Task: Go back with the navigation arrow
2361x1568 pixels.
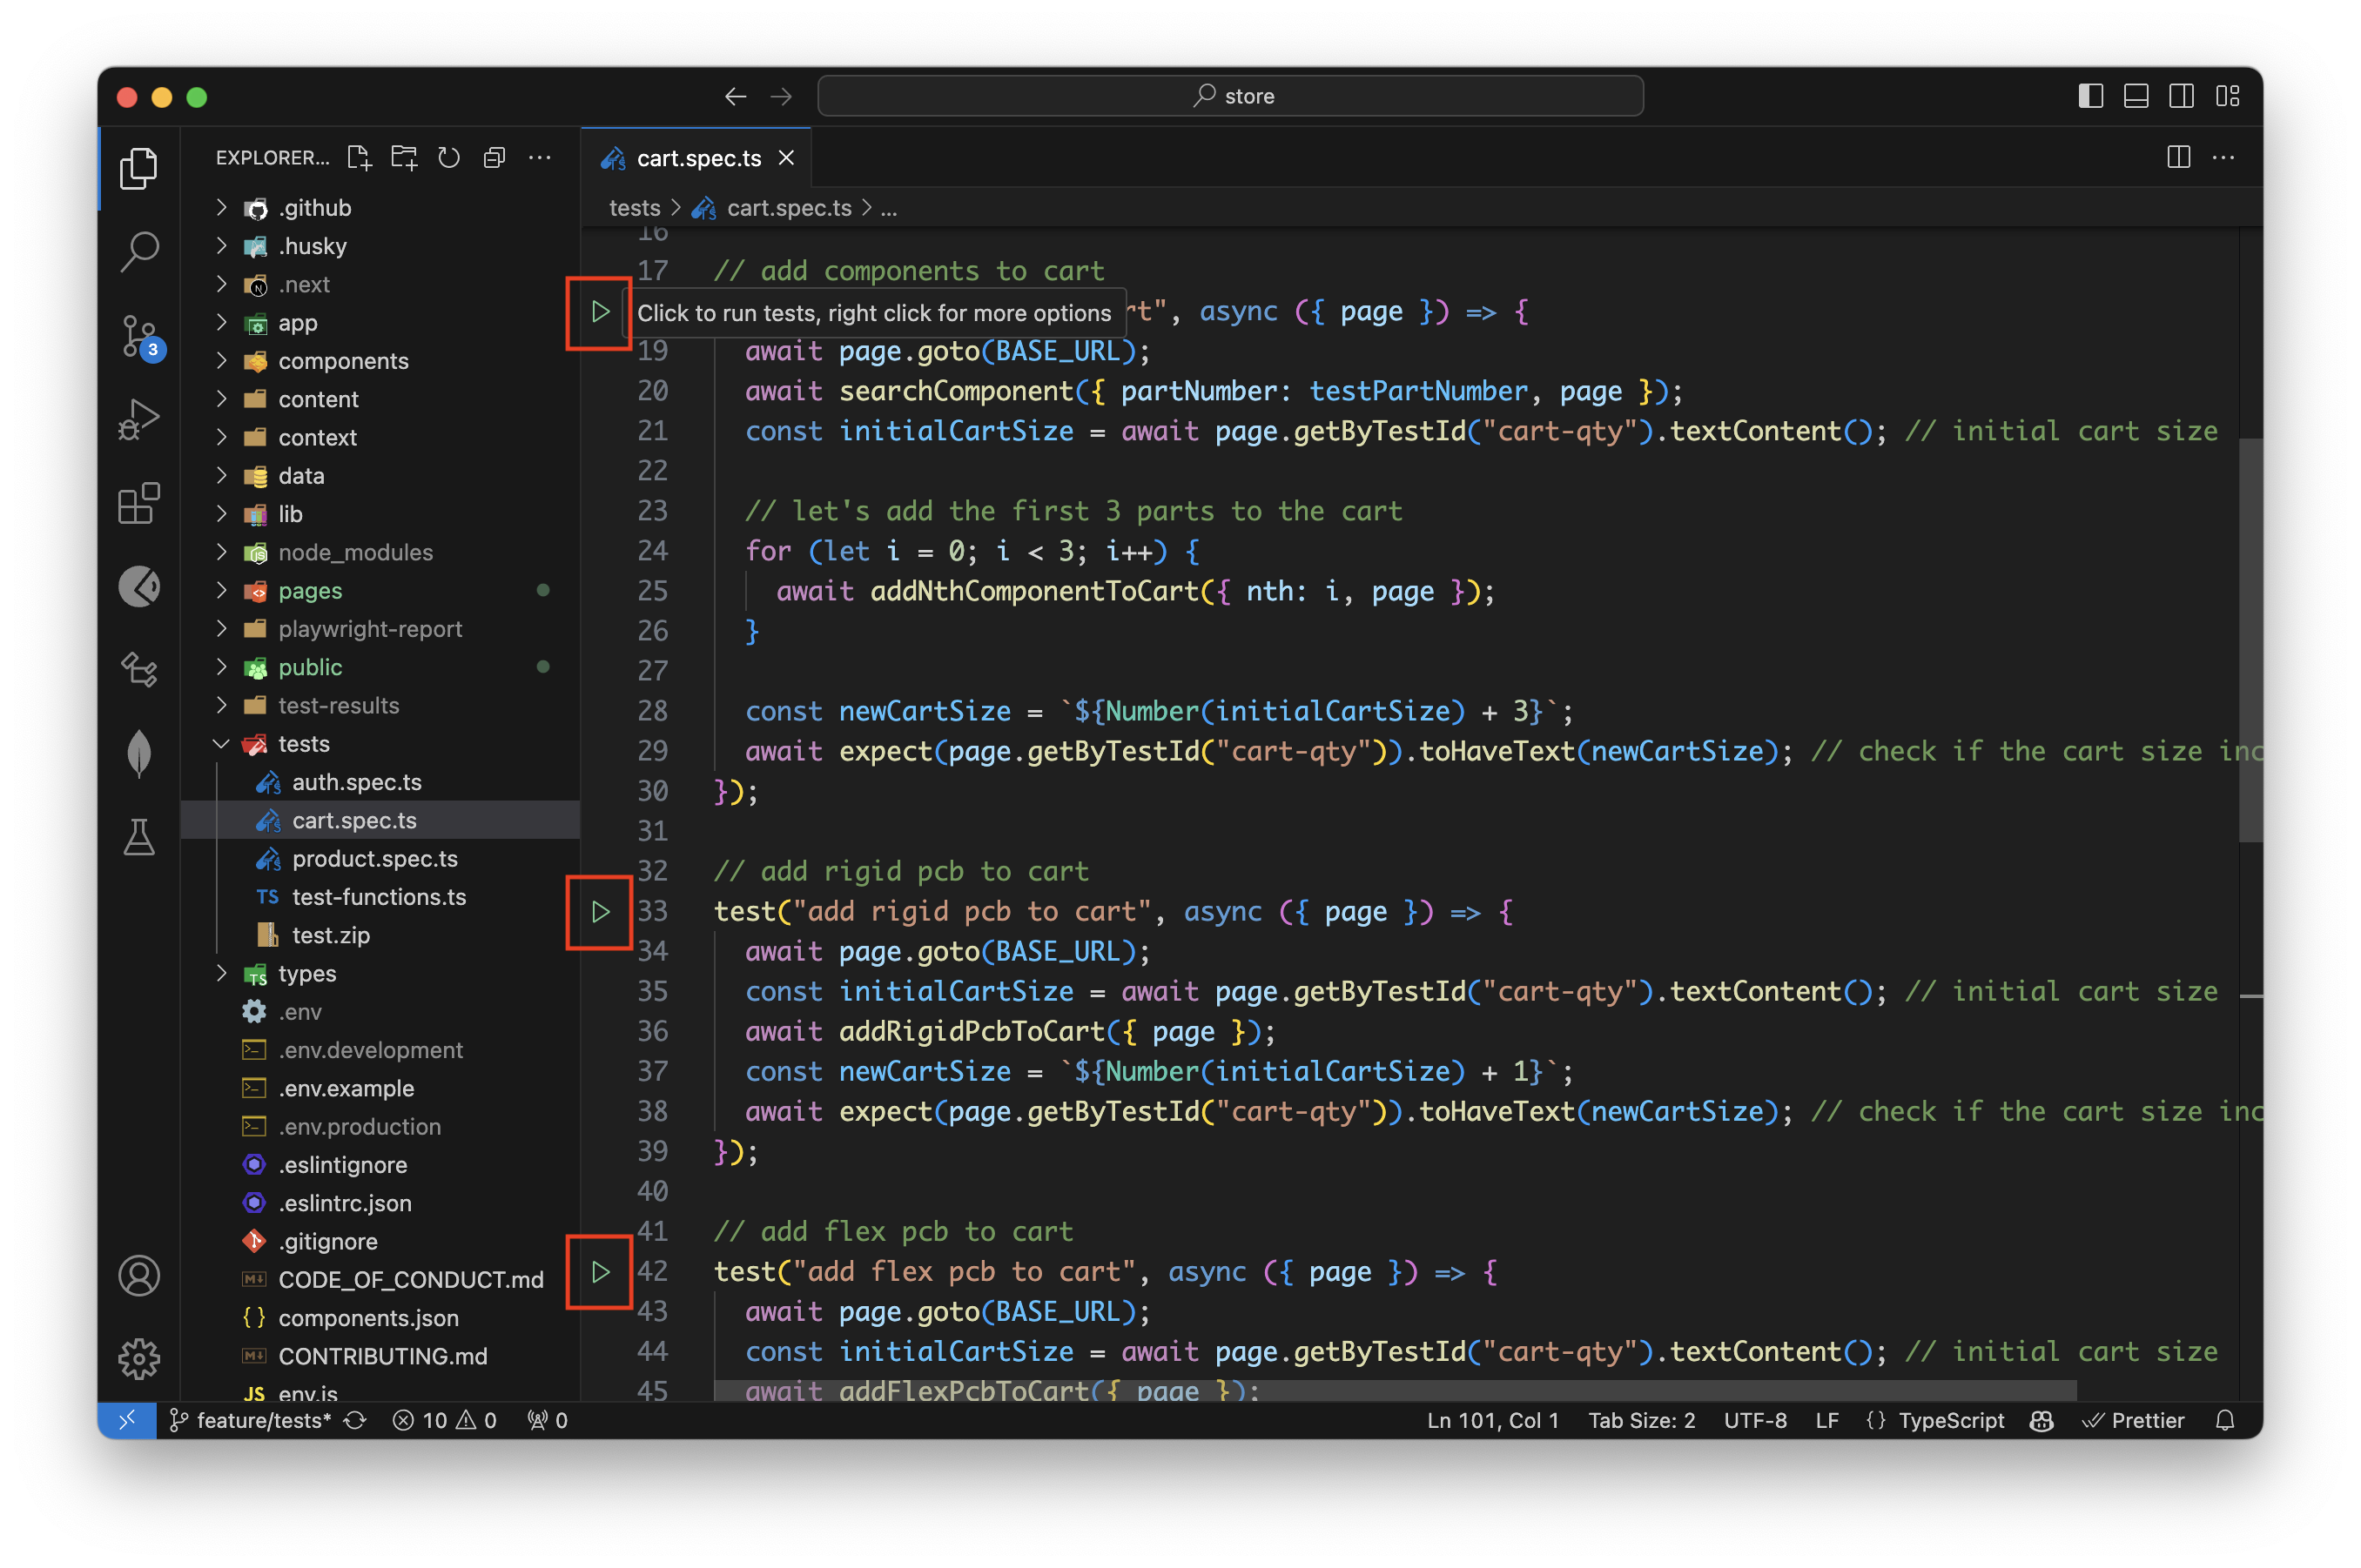Action: [x=736, y=96]
